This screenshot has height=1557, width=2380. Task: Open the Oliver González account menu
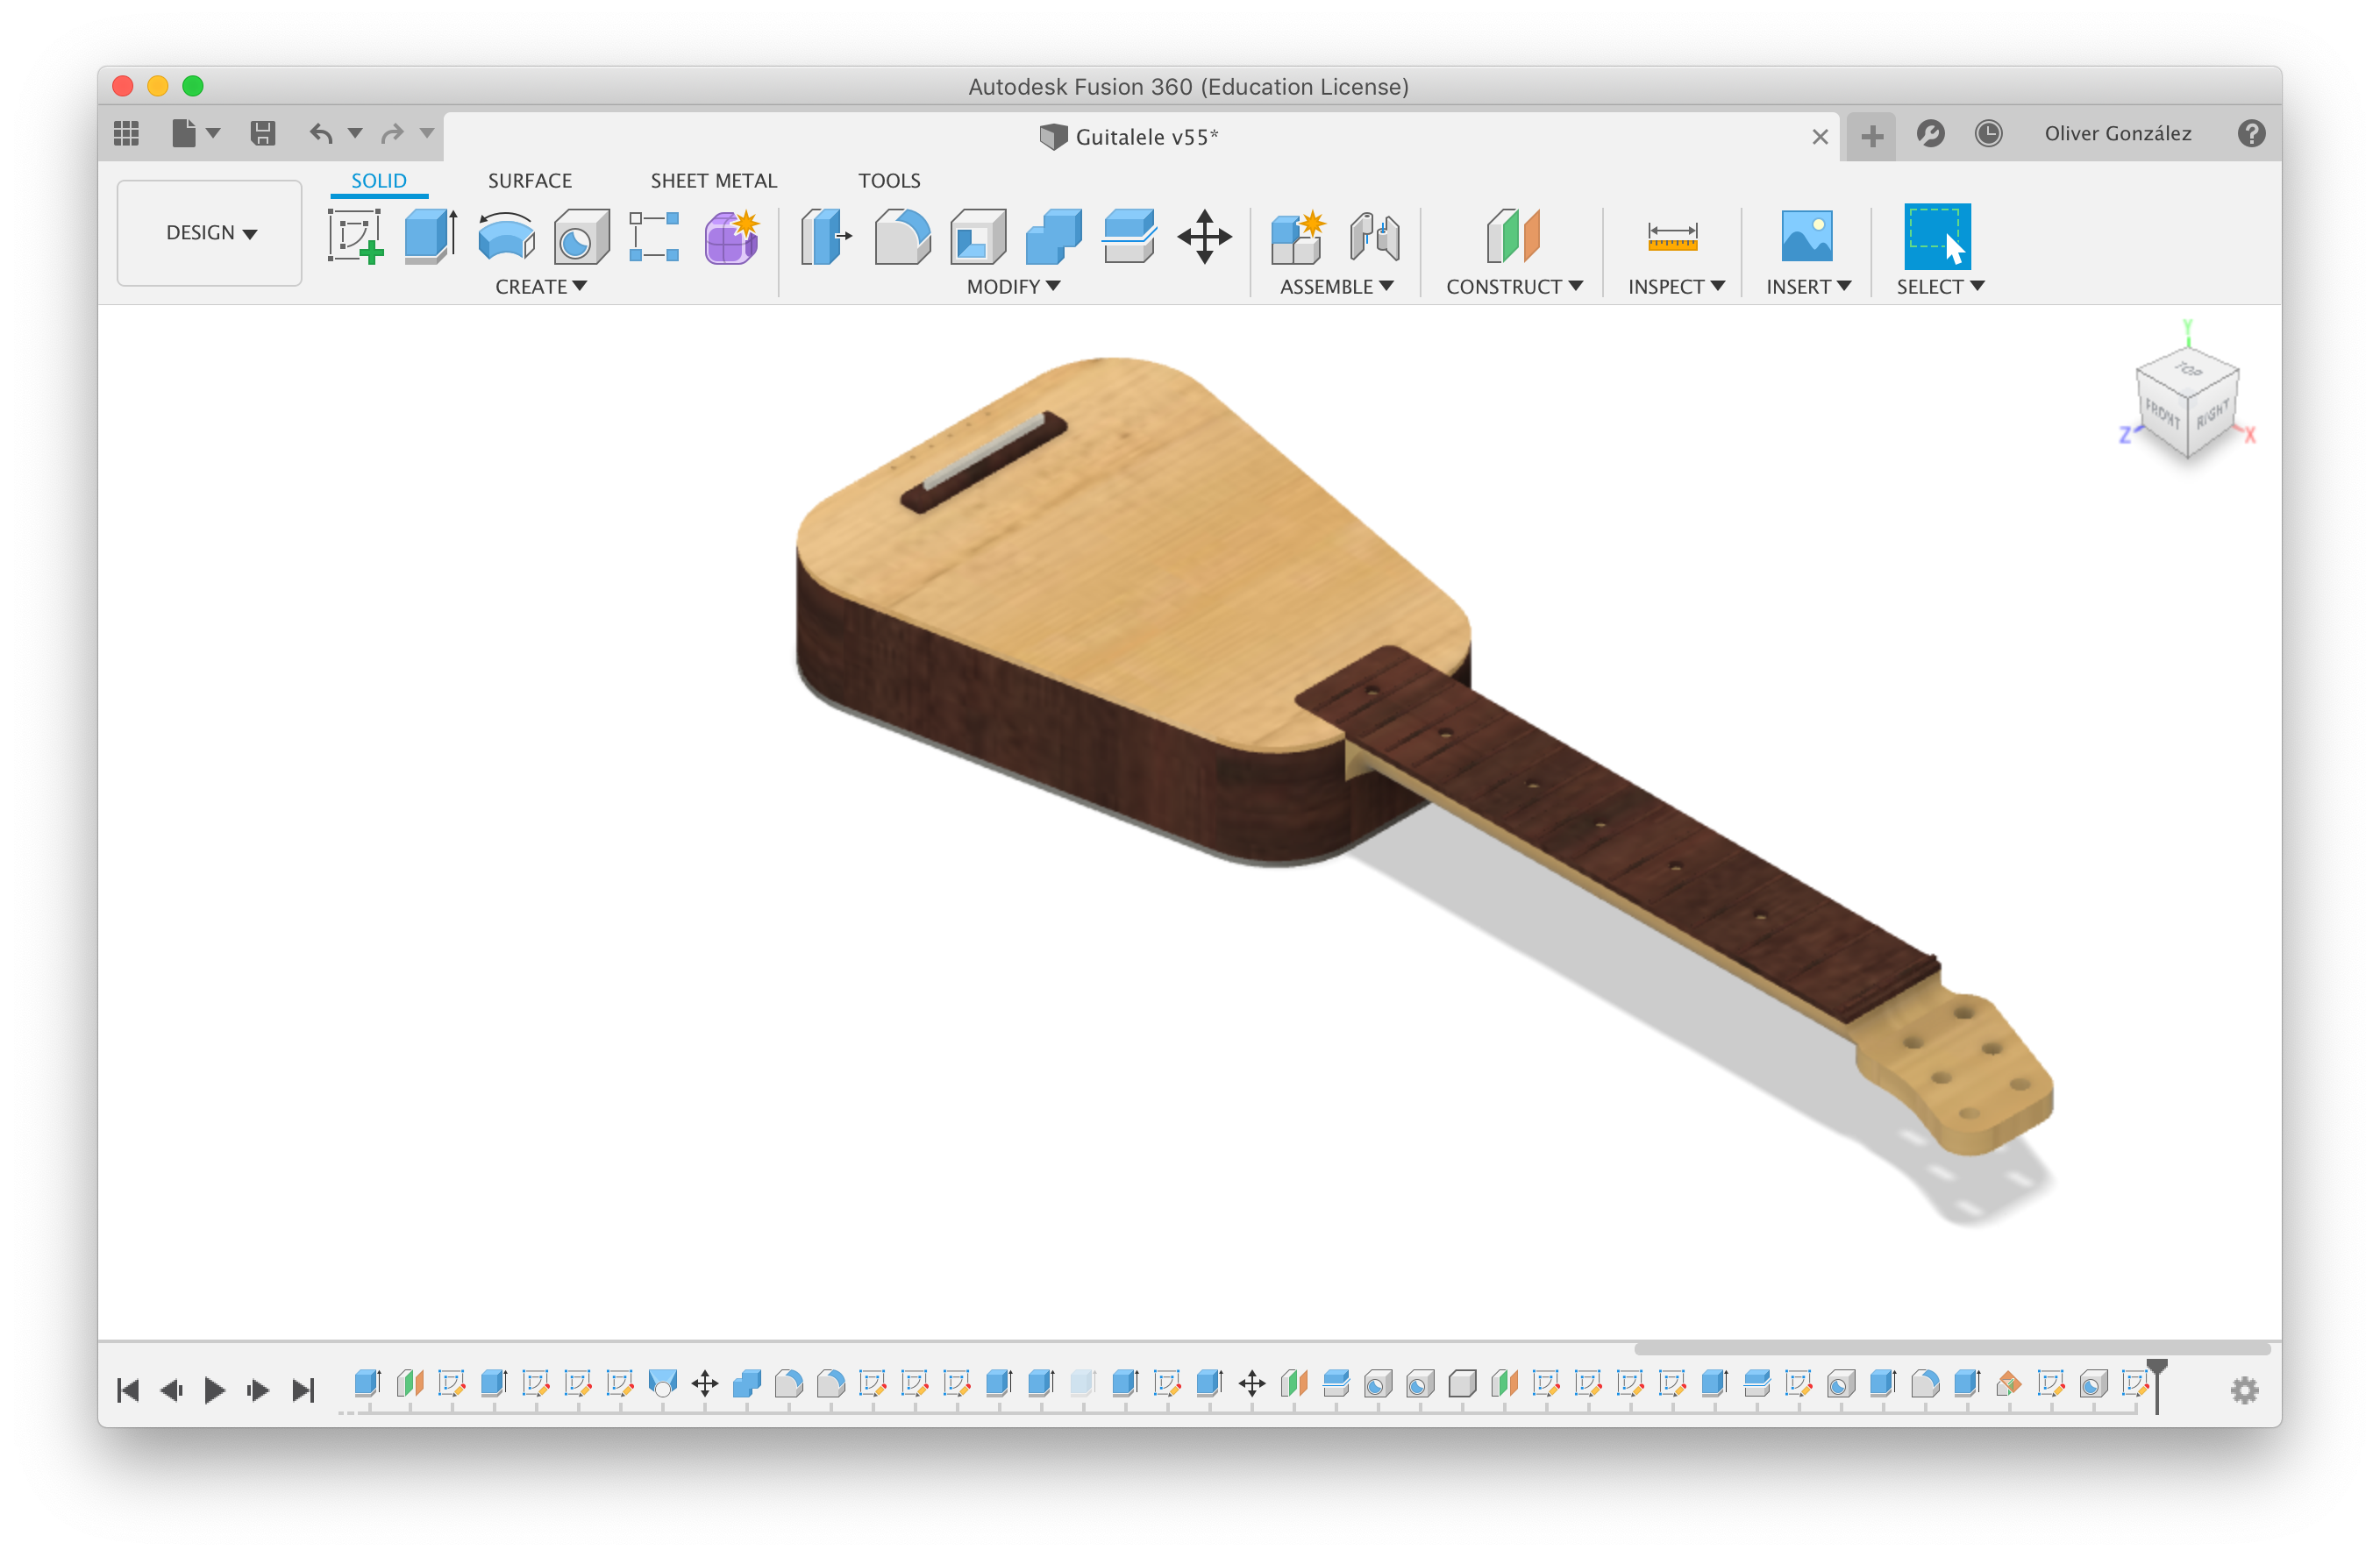point(2117,134)
